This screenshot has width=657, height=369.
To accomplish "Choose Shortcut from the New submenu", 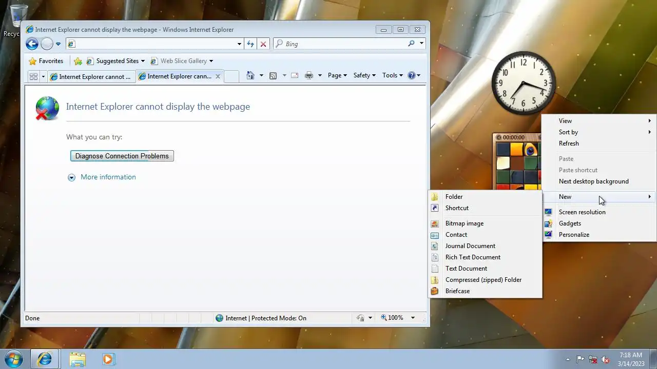I will (485, 208).
